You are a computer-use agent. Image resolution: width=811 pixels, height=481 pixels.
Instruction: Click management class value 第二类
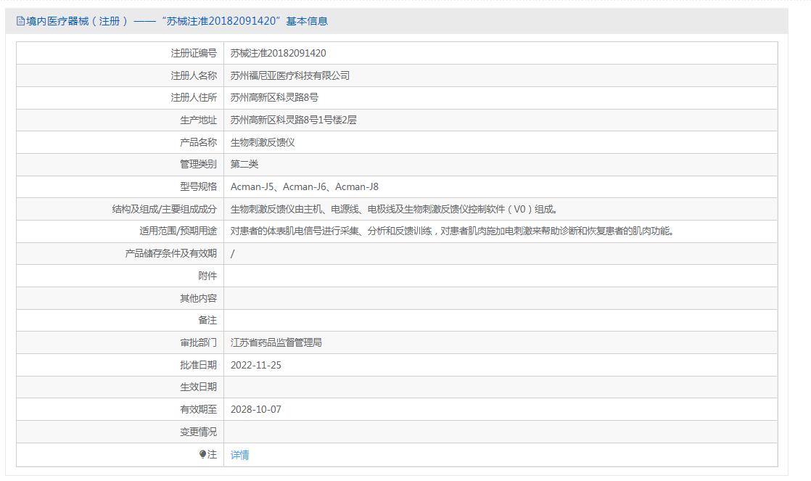[244, 164]
